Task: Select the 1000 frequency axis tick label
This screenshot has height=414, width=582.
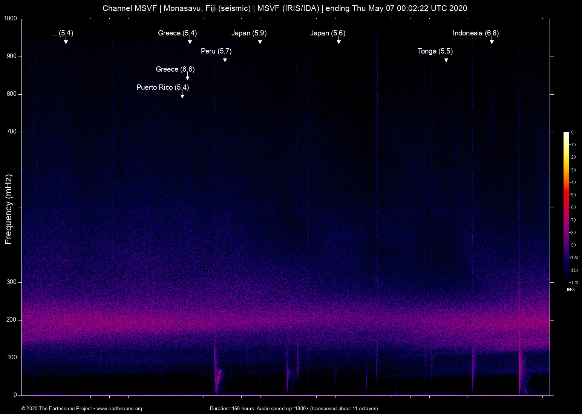Action: click(11, 18)
